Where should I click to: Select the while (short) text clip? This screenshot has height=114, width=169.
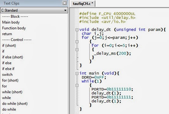[x=12, y=92]
